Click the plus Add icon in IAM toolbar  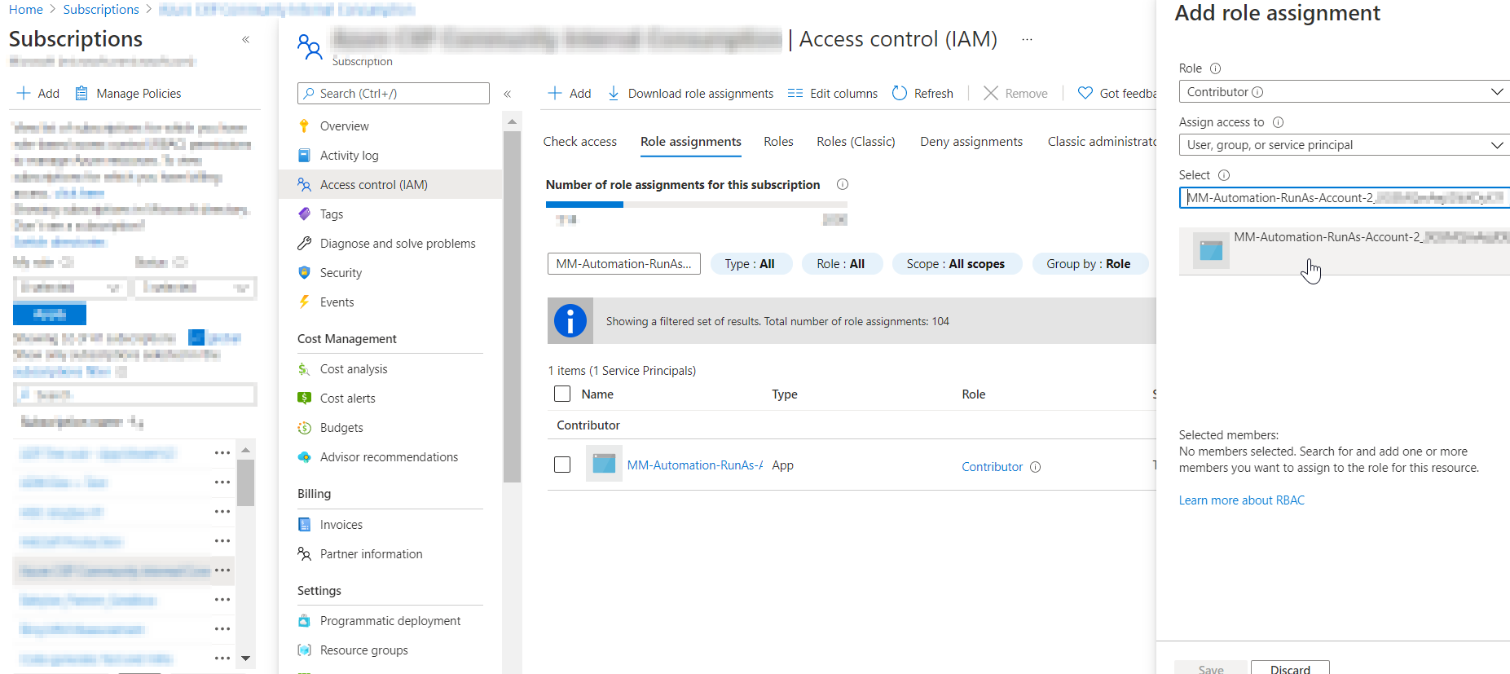pos(555,93)
